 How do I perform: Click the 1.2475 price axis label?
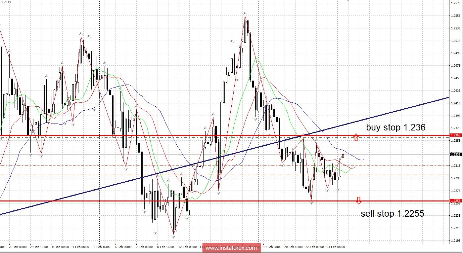(x=456, y=66)
